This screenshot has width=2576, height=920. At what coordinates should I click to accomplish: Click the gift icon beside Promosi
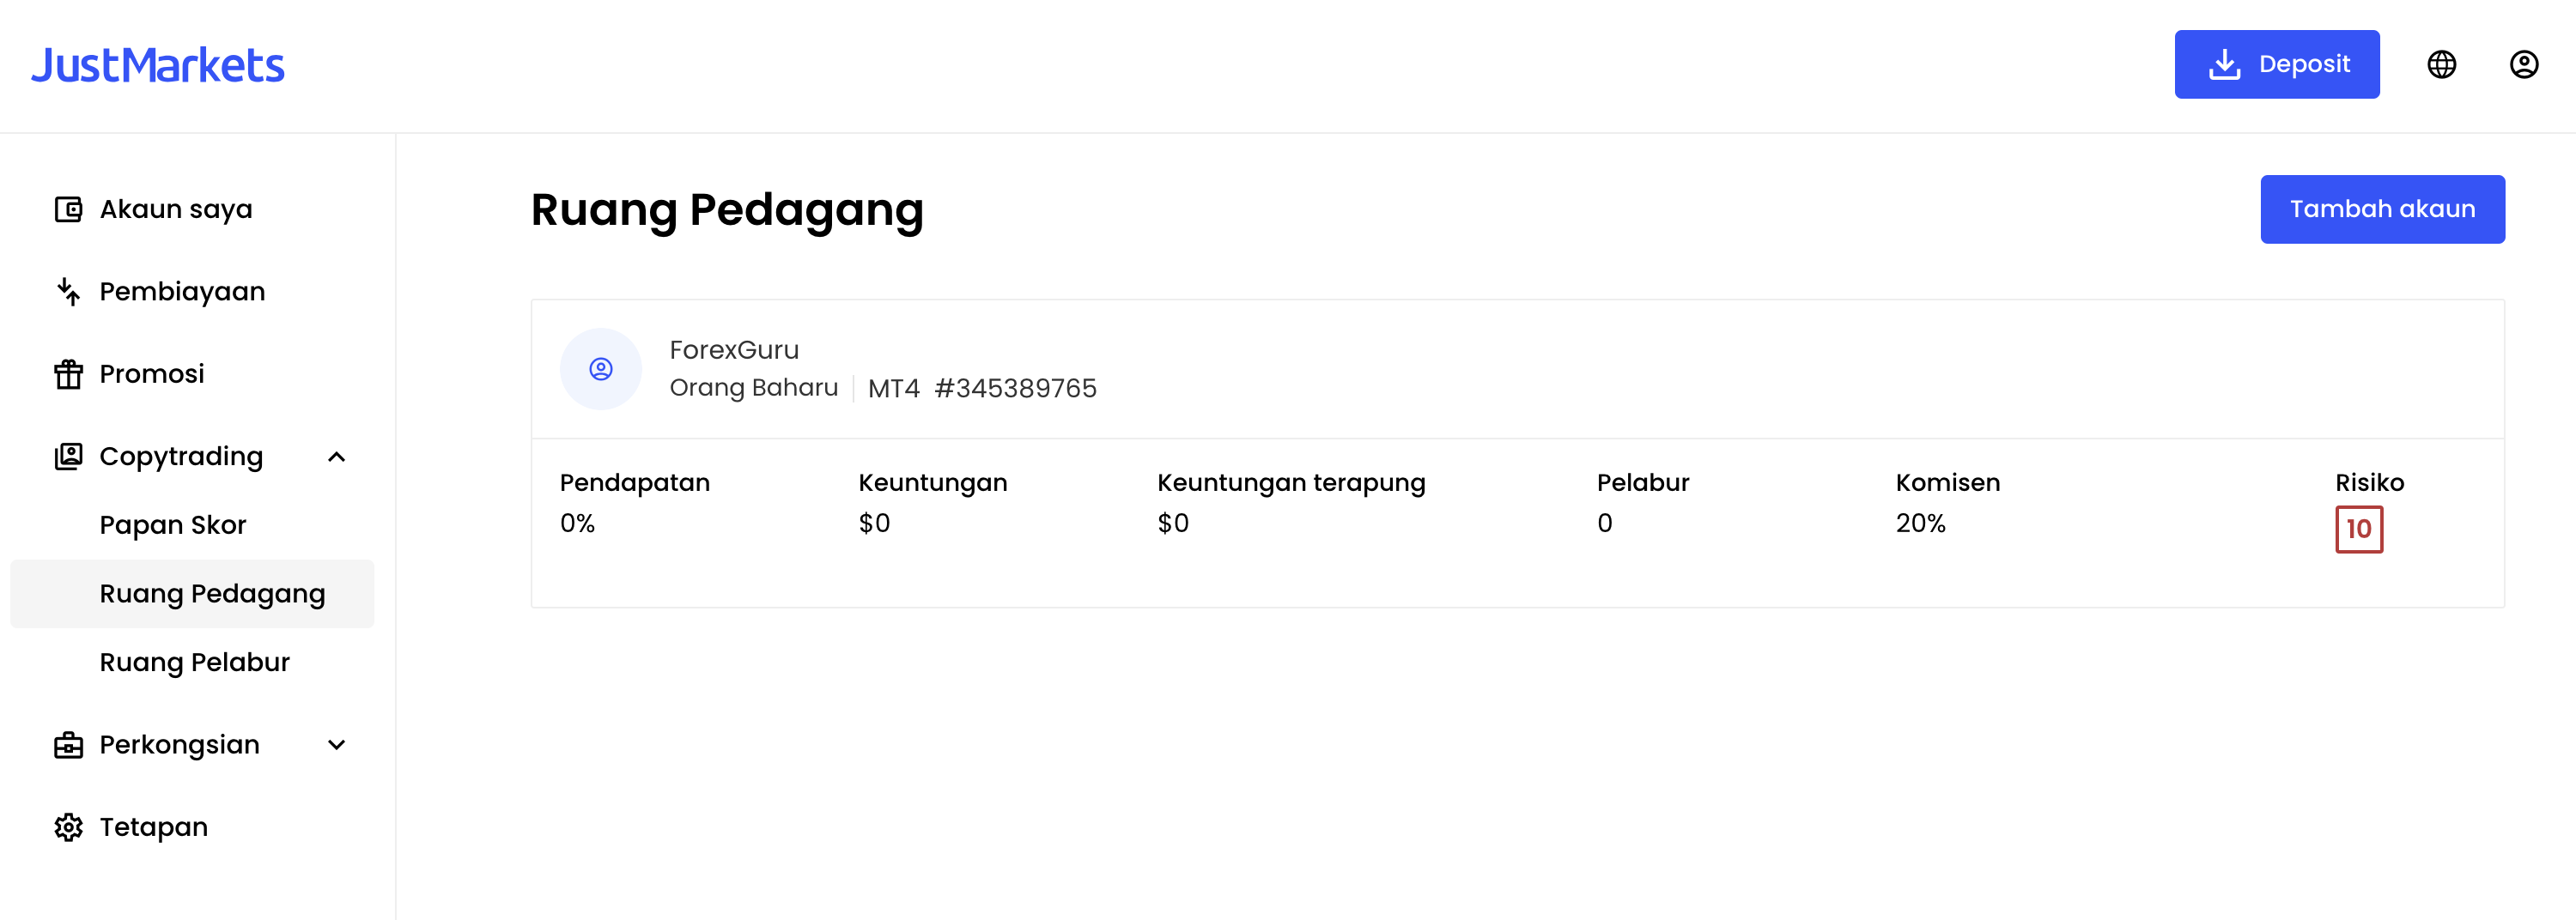(68, 374)
